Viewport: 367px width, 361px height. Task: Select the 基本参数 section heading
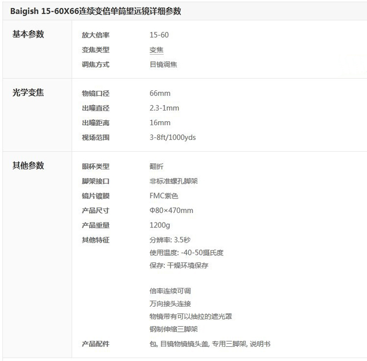click(28, 34)
